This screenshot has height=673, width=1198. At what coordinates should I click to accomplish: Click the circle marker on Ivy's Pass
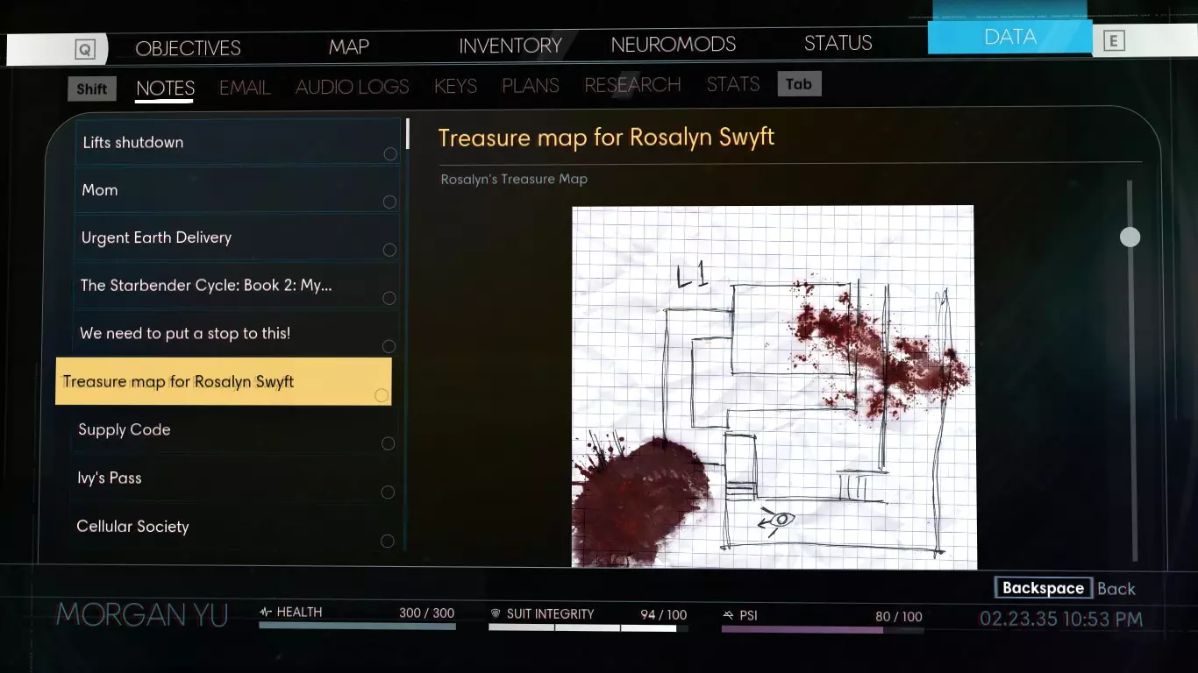click(388, 492)
